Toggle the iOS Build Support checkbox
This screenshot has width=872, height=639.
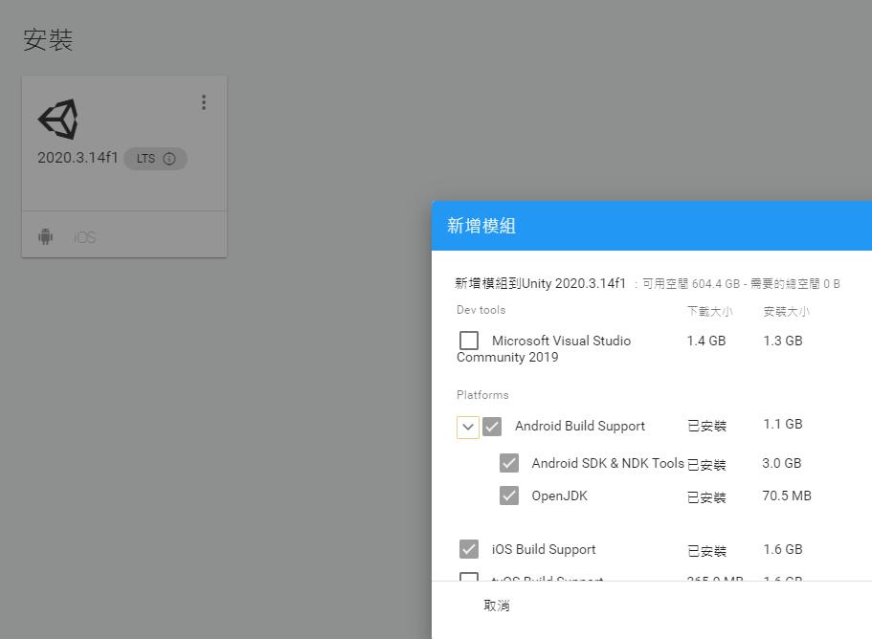[469, 549]
